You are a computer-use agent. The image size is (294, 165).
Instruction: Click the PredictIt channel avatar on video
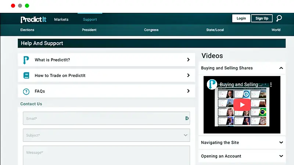coord(212,84)
